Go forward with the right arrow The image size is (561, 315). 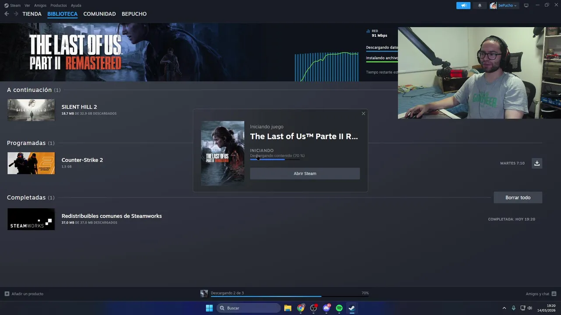click(16, 14)
